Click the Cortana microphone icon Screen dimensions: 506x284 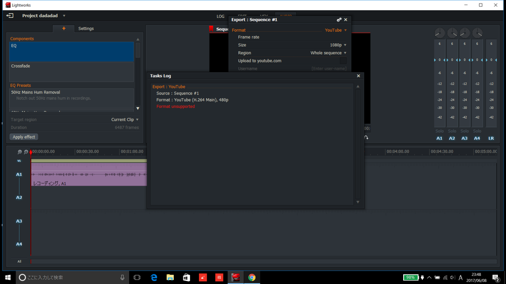point(122,277)
